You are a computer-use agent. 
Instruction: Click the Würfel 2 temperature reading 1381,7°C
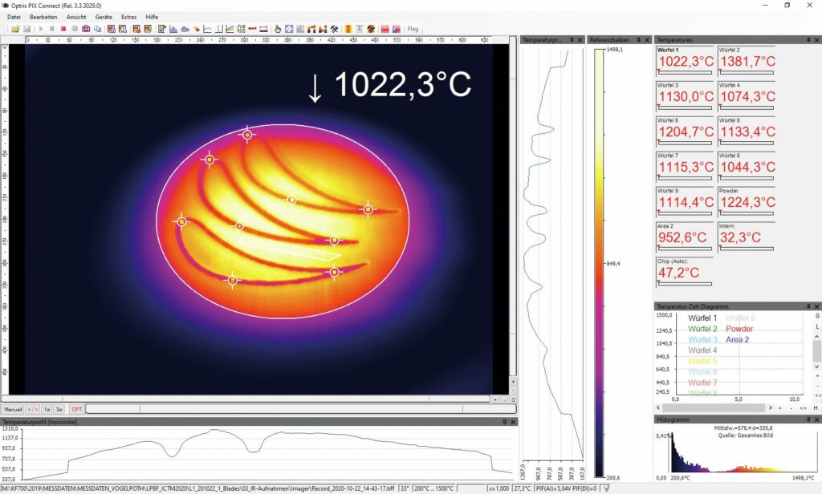point(747,61)
